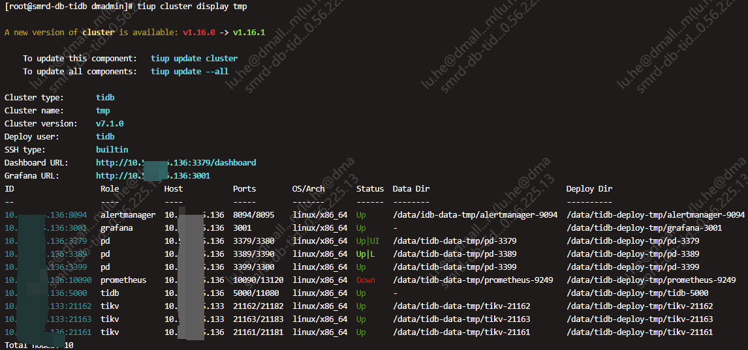This screenshot has height=350, width=748.
Task: Click the 'Up|L' status of pd-3389
Action: pos(366,254)
